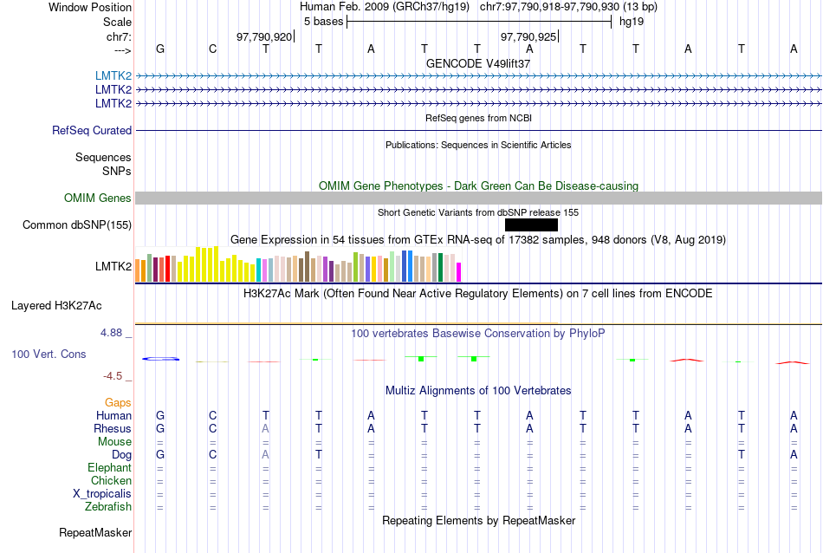Click the faded A base in Rhesus row
The image size is (823, 553).
266,429
